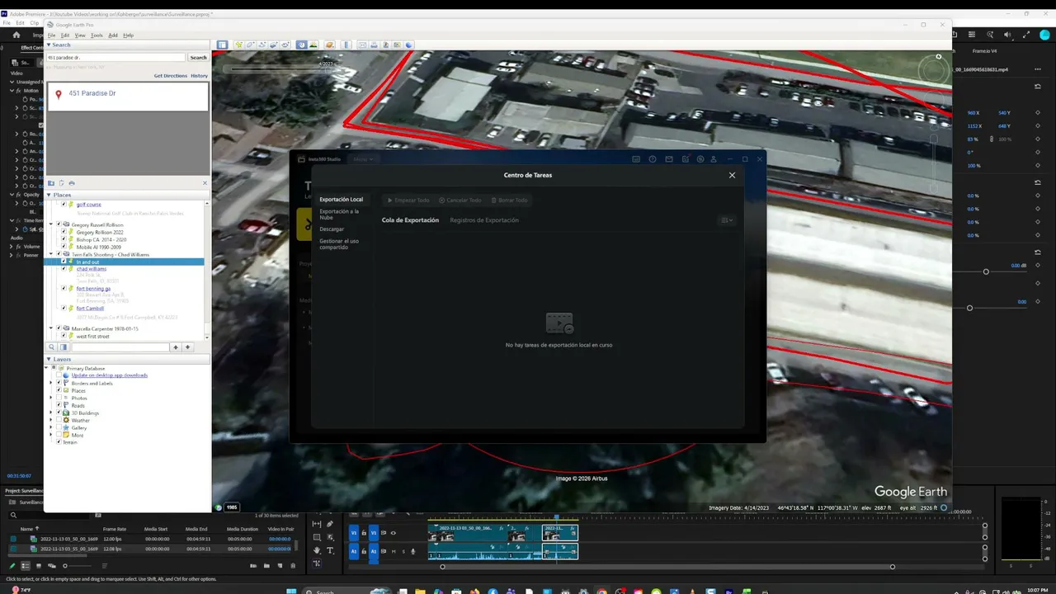1056x594 pixels.
Task: Expand the 3D Buildings layer
Action: click(x=51, y=413)
